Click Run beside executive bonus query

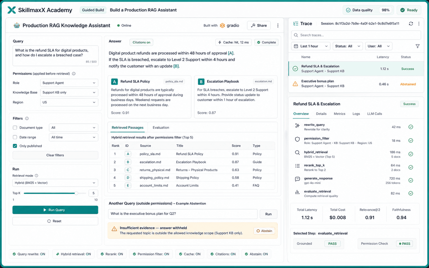point(268,214)
